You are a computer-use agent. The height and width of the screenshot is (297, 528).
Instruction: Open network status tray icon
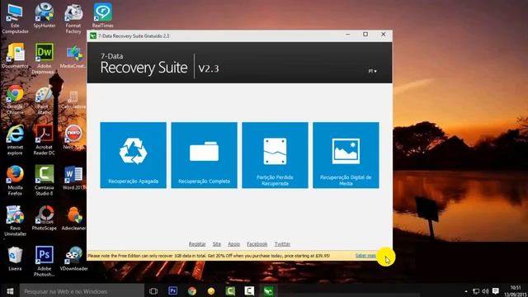(475, 291)
